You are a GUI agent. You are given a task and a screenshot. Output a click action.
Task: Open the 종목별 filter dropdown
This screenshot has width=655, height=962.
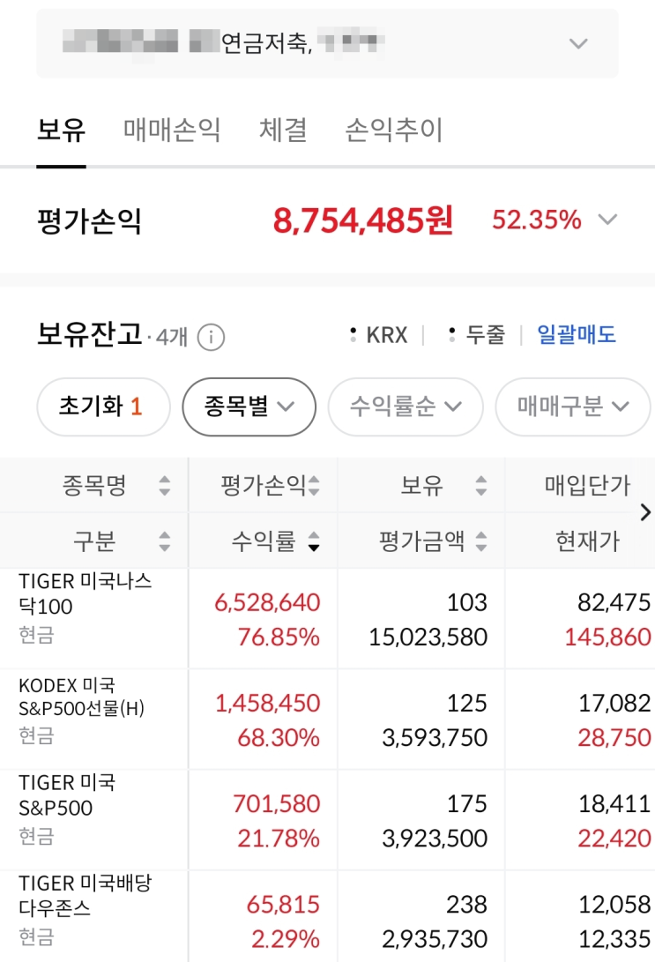point(249,406)
